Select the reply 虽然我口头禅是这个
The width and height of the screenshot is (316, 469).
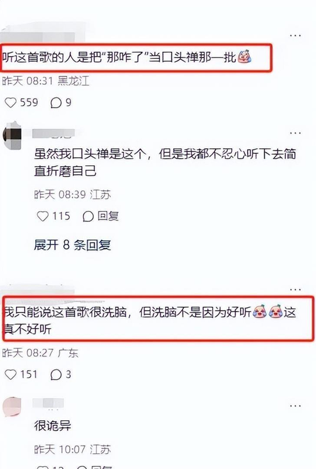pyautogui.click(x=165, y=162)
